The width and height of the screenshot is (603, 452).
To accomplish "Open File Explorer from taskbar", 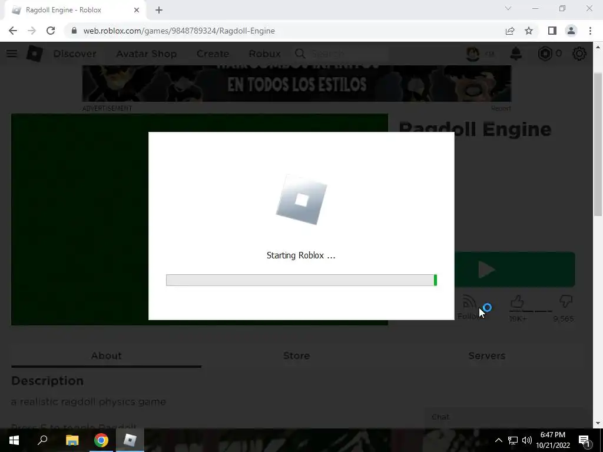I will pyautogui.click(x=72, y=440).
